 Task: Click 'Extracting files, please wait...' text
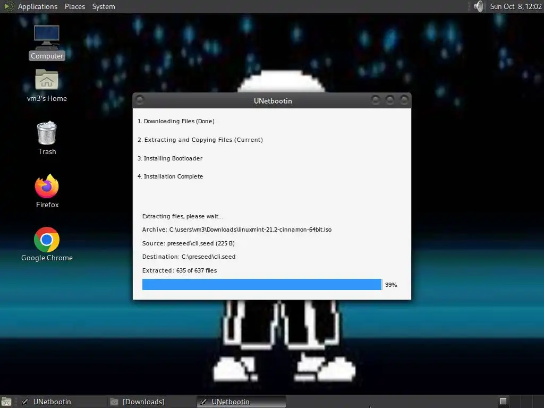[x=183, y=216]
